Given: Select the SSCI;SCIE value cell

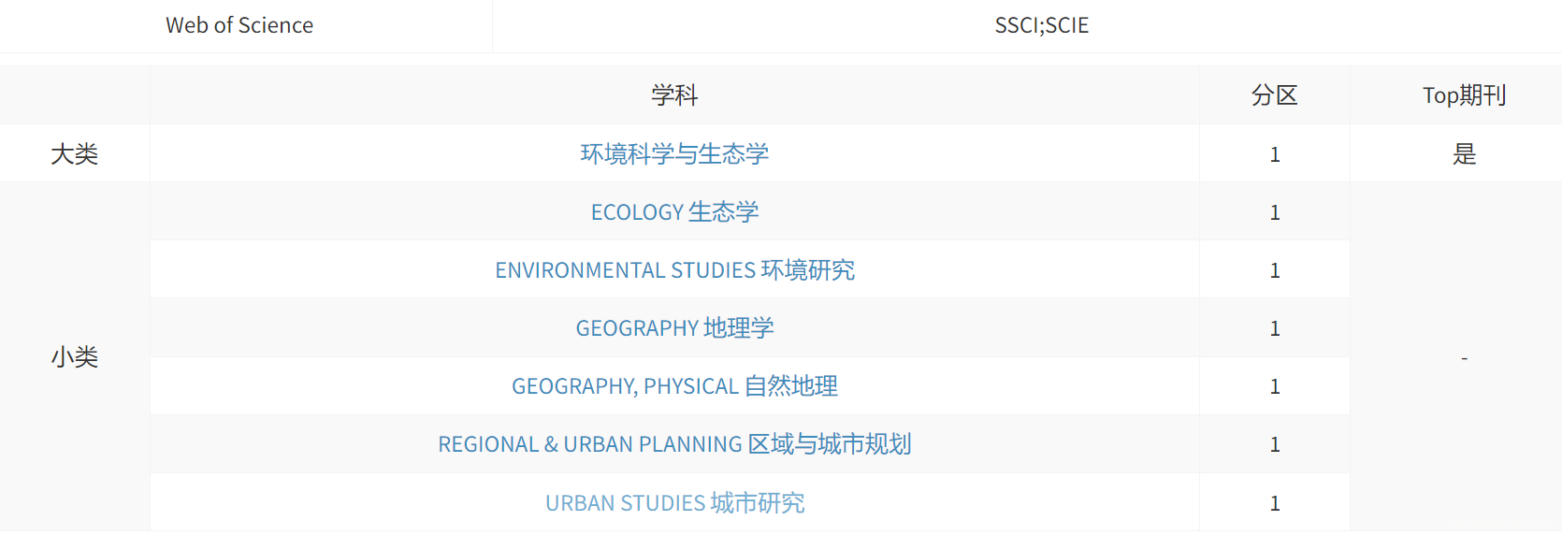Looking at the screenshot, I should tap(1041, 25).
